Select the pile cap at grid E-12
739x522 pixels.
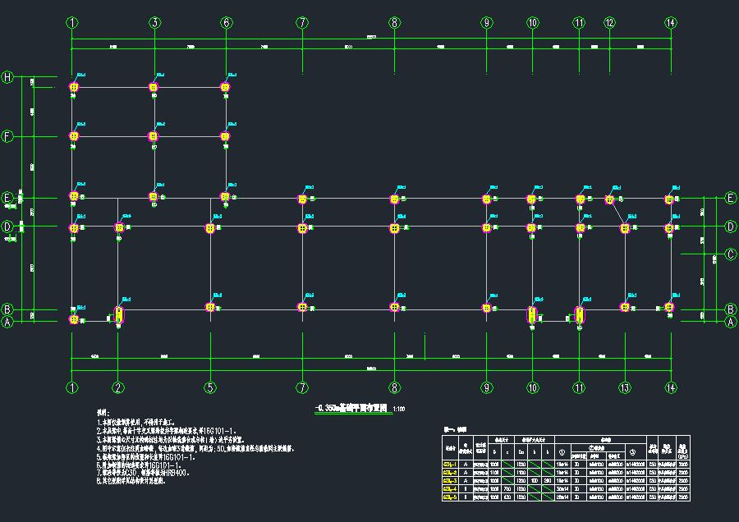point(609,199)
